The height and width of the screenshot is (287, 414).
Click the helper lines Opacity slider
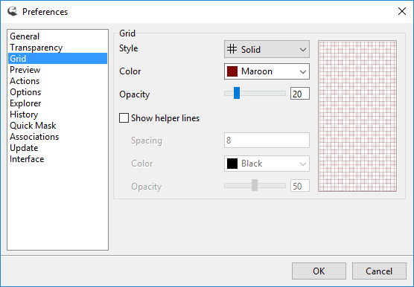point(255,186)
